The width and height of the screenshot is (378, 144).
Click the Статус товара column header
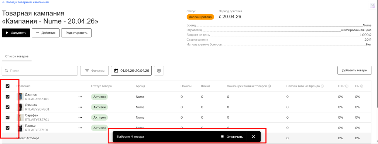pyautogui.click(x=101, y=86)
